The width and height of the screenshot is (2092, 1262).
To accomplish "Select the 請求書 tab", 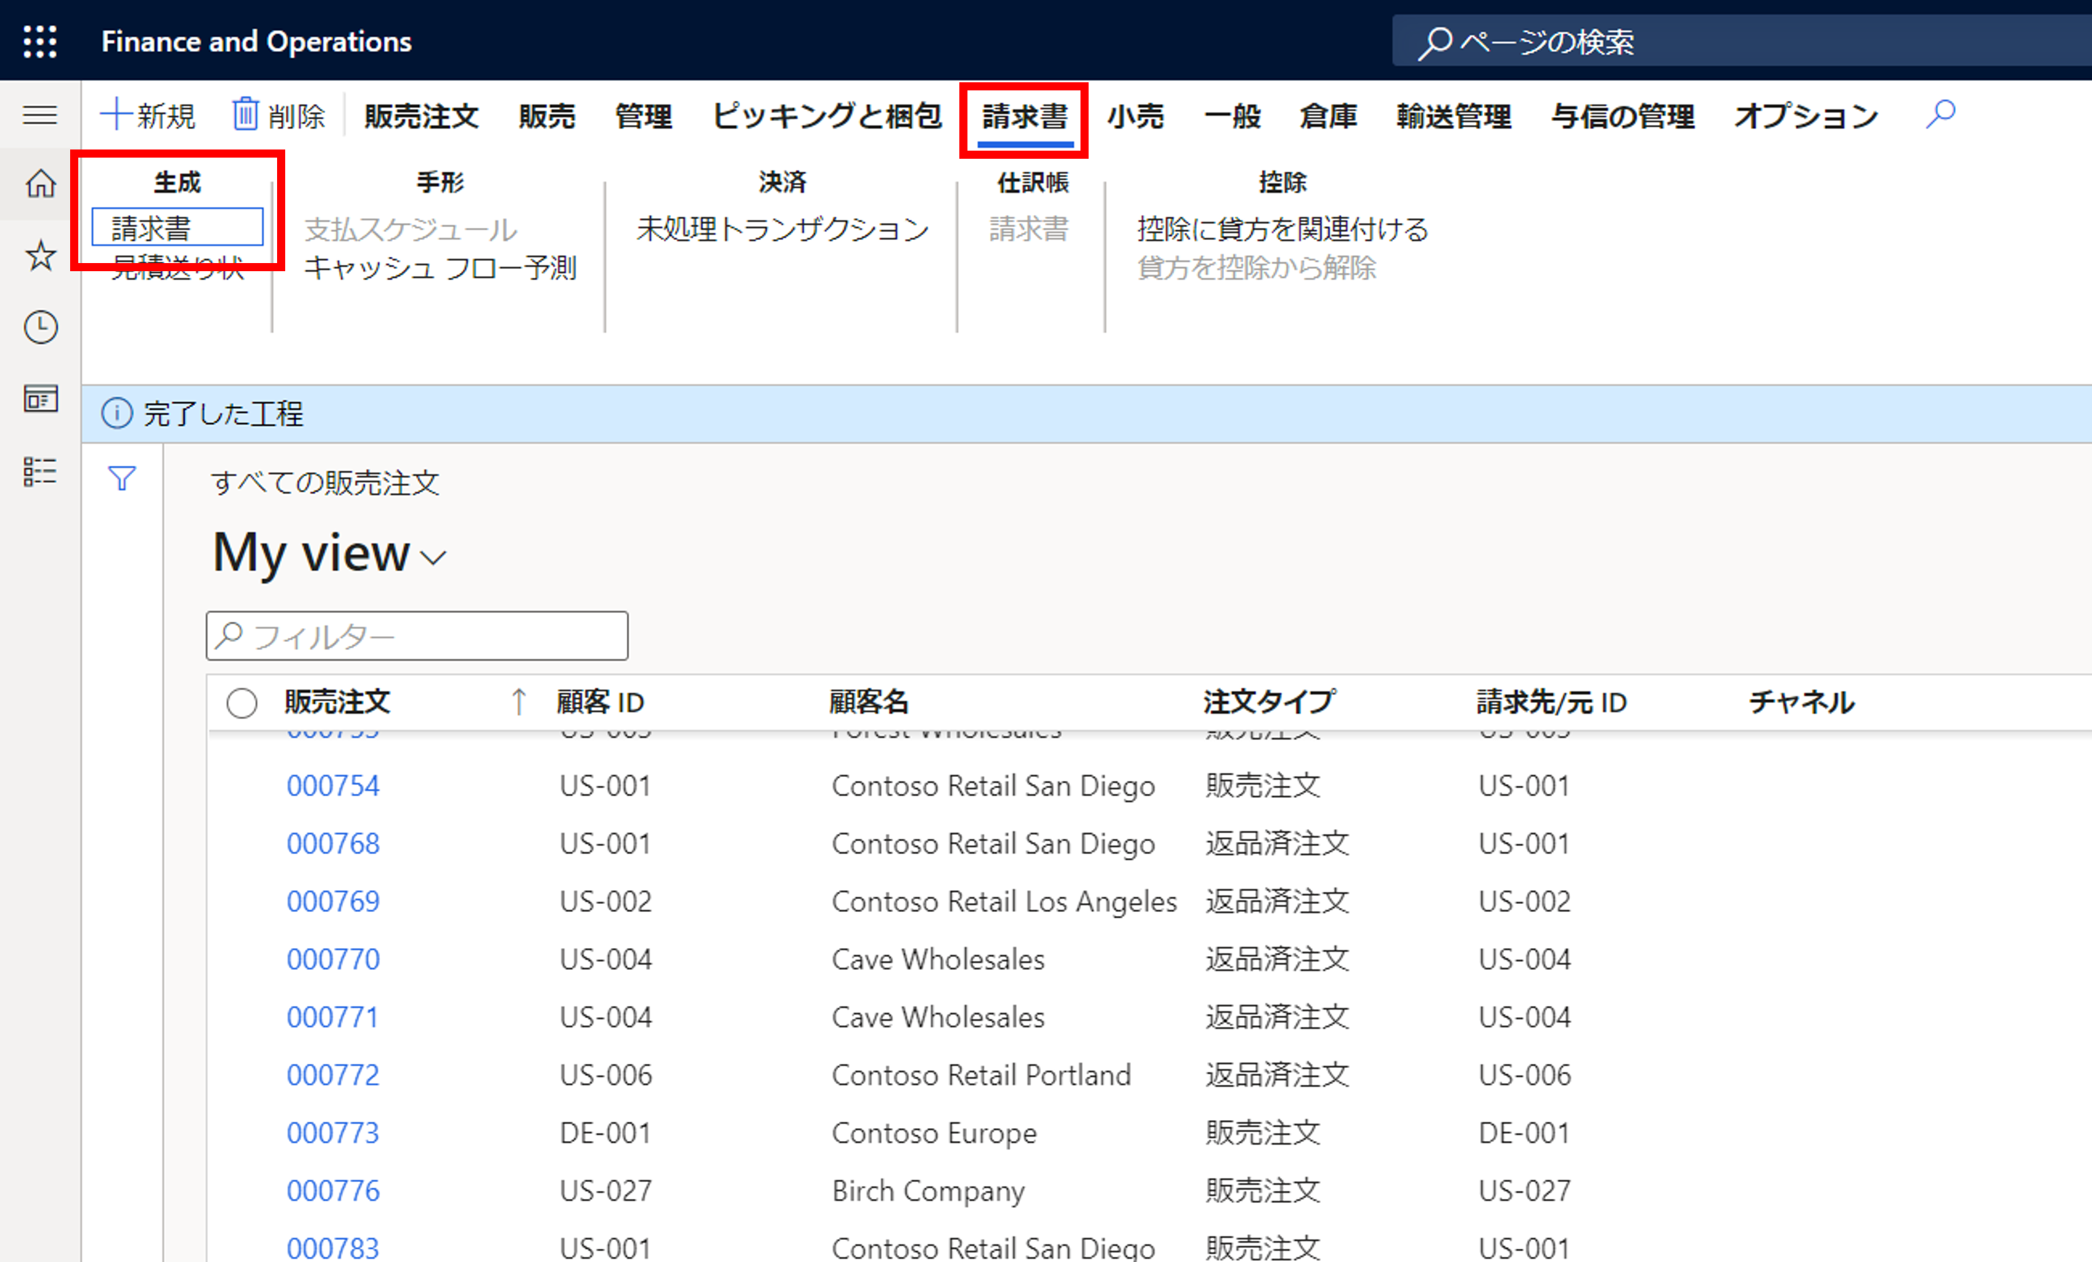I will pos(1025,117).
